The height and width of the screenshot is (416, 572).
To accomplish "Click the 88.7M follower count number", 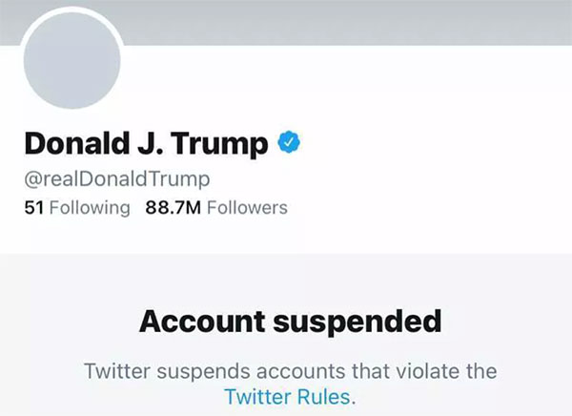I will tap(173, 207).
